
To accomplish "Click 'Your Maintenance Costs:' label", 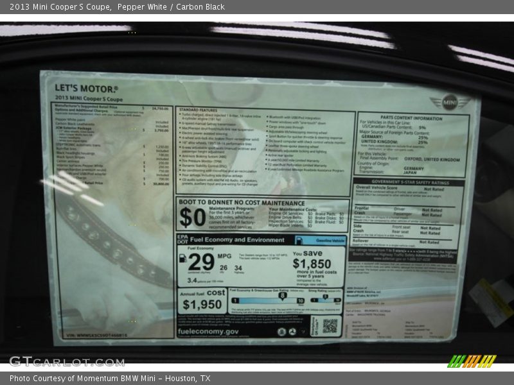I will pos(293,209).
